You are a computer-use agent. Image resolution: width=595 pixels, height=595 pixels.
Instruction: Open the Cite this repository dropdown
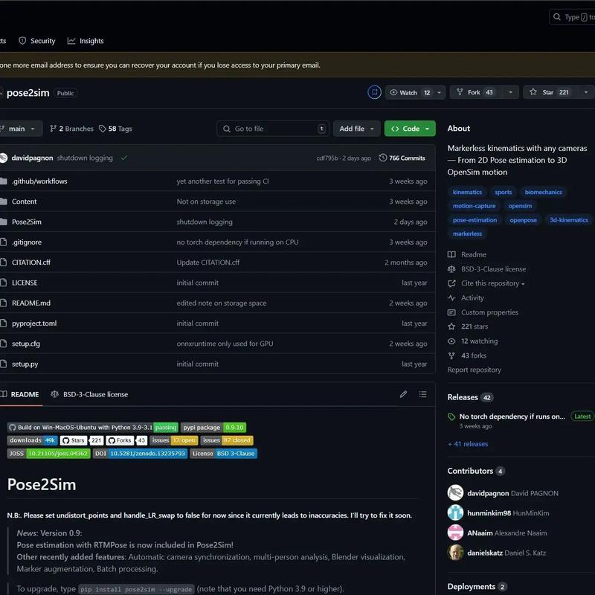pyautogui.click(x=492, y=283)
